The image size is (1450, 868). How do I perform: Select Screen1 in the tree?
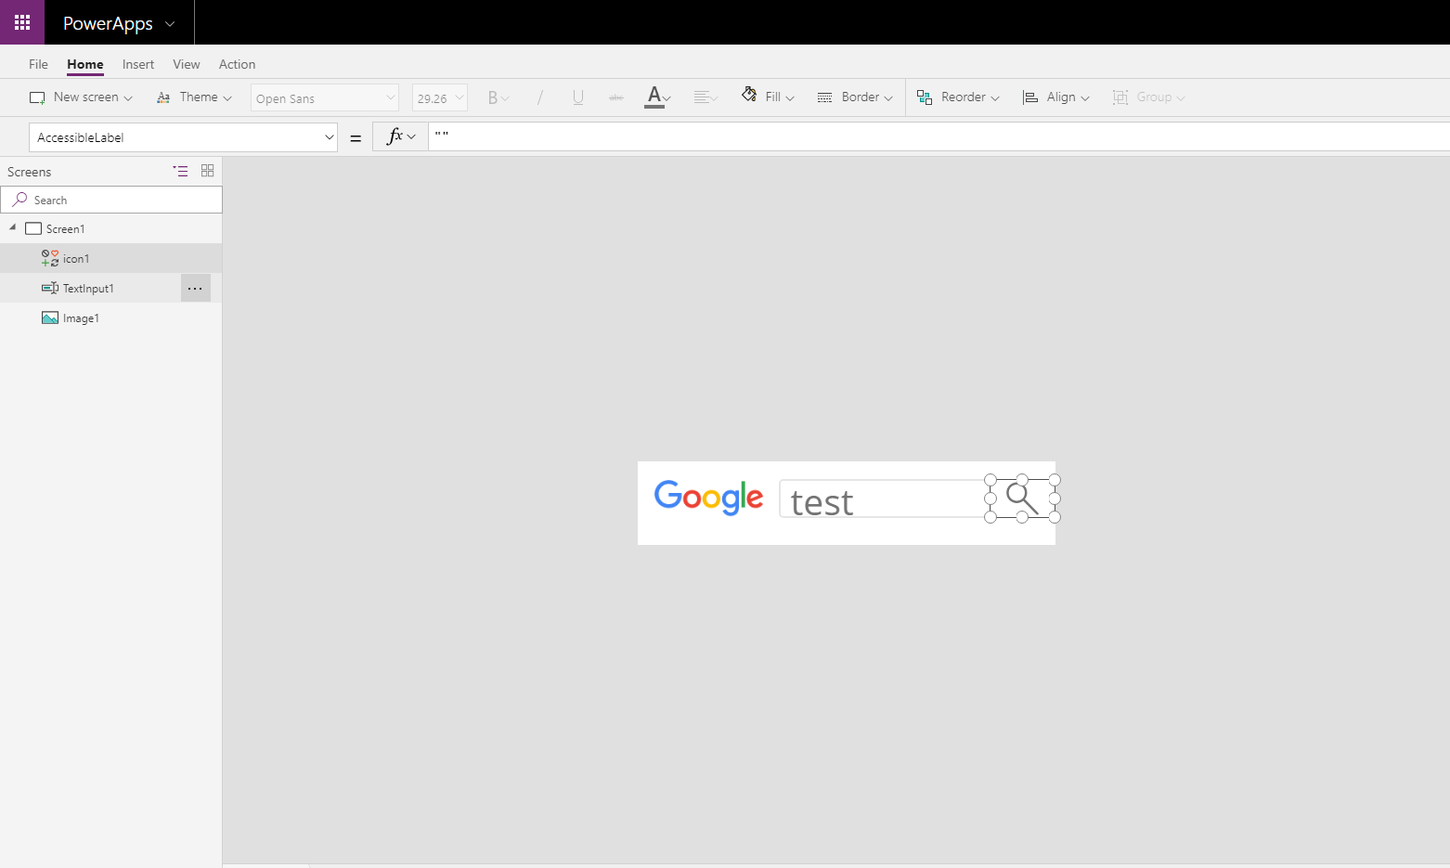[65, 228]
